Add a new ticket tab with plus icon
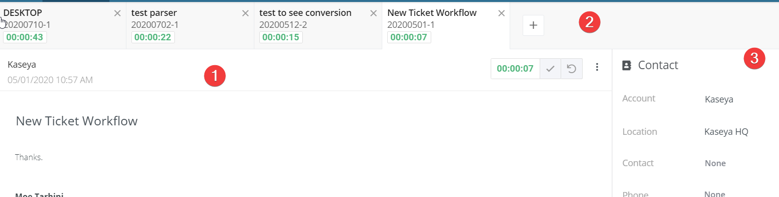Image resolution: width=779 pixels, height=197 pixels. [x=533, y=25]
